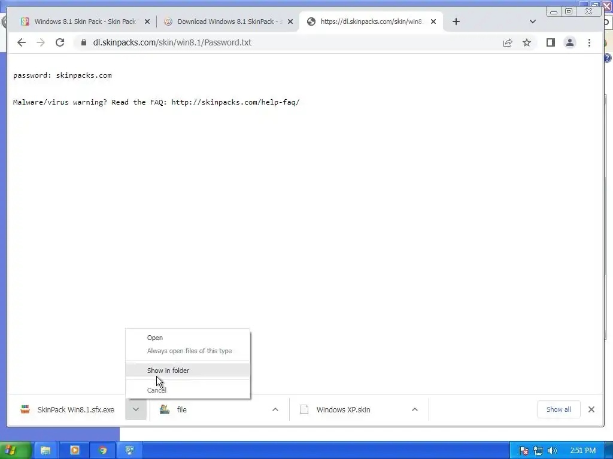The image size is (613, 459).
Task: Click the installer icon beside file
Action: point(165,409)
